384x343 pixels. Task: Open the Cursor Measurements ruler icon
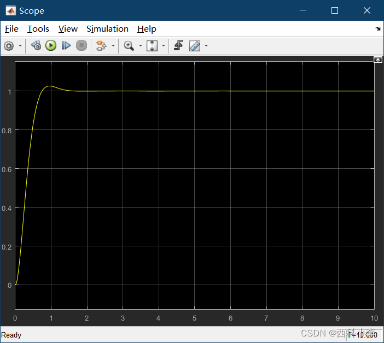[x=195, y=46]
